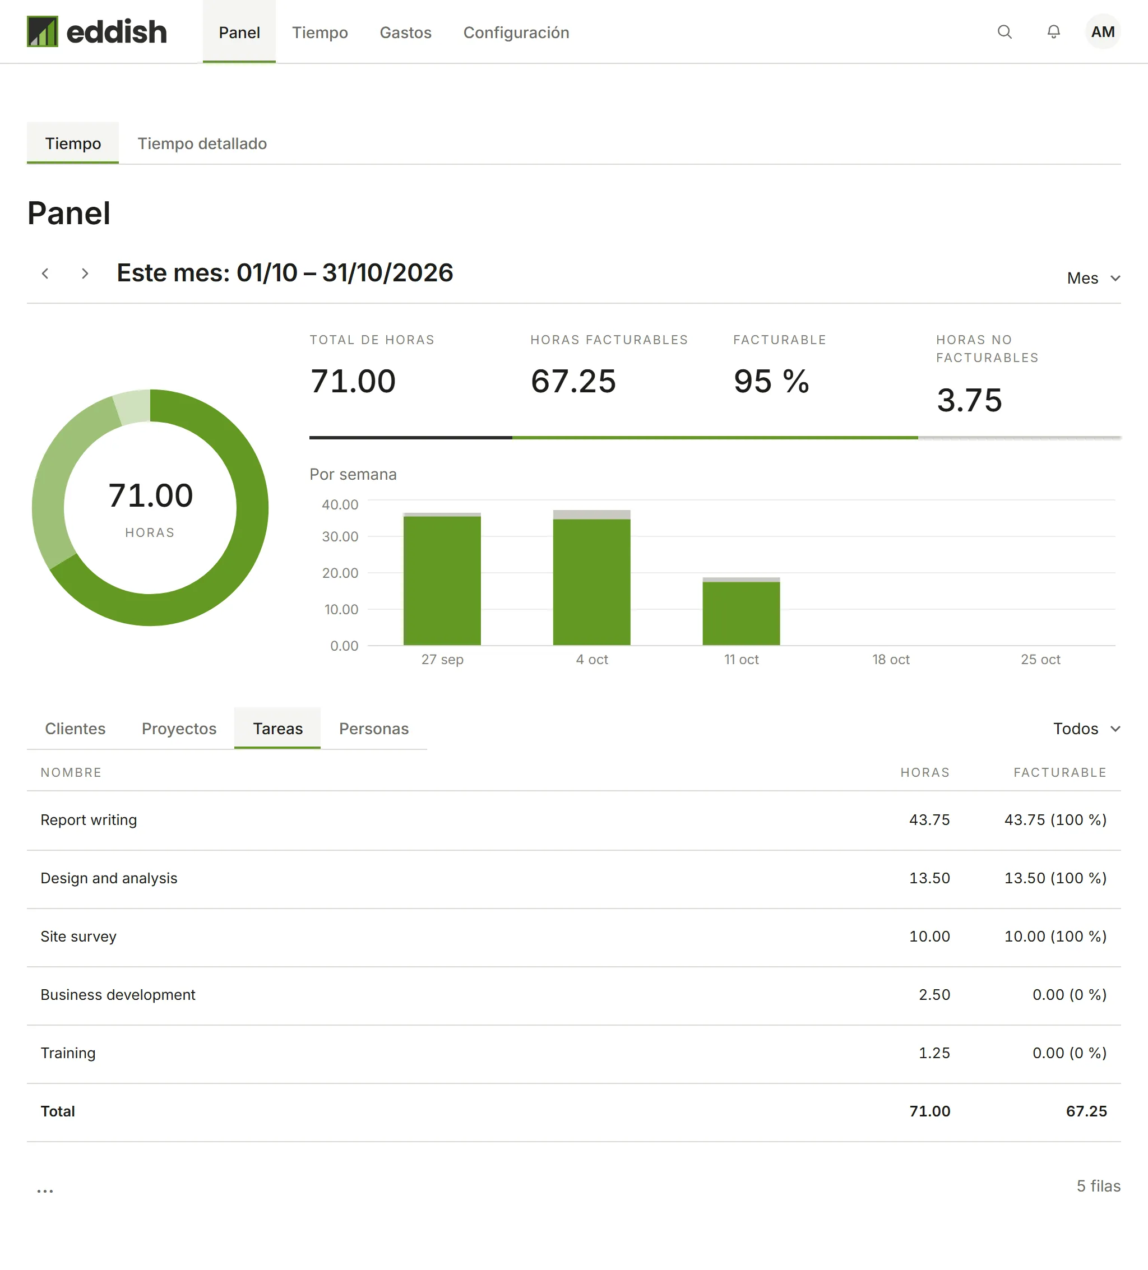Click the Total de horas 71.00 value
1148x1270 pixels.
point(353,381)
